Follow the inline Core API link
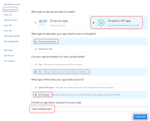The width and height of the screenshot is (150, 121). click(117, 95)
